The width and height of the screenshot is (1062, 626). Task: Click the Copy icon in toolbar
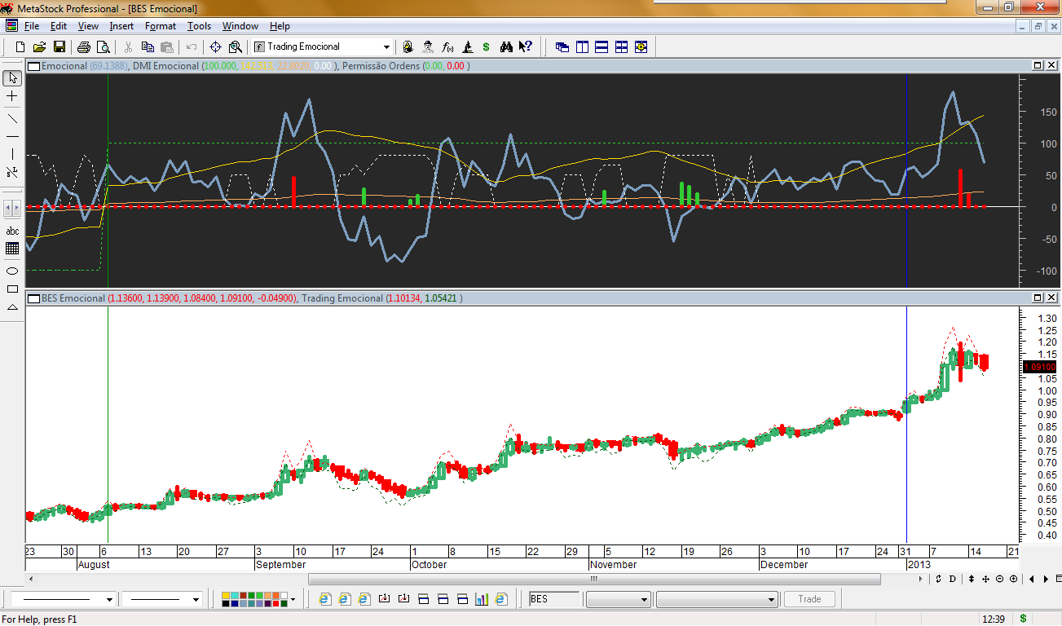pos(148,47)
